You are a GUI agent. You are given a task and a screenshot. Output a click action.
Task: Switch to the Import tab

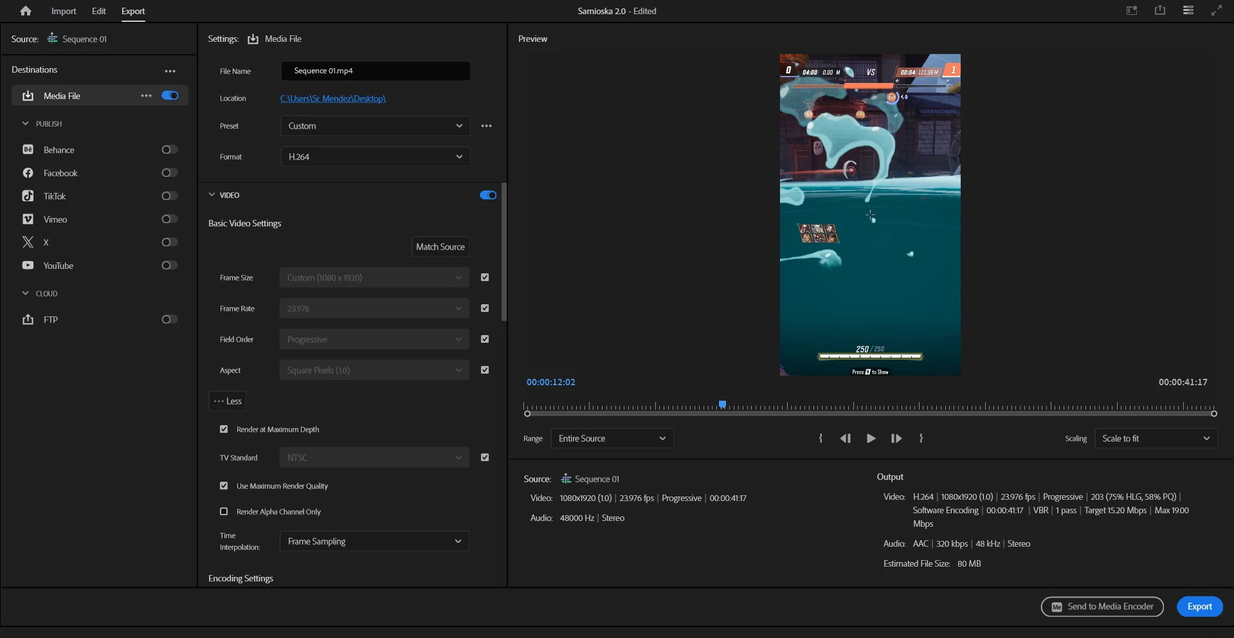[x=64, y=11]
